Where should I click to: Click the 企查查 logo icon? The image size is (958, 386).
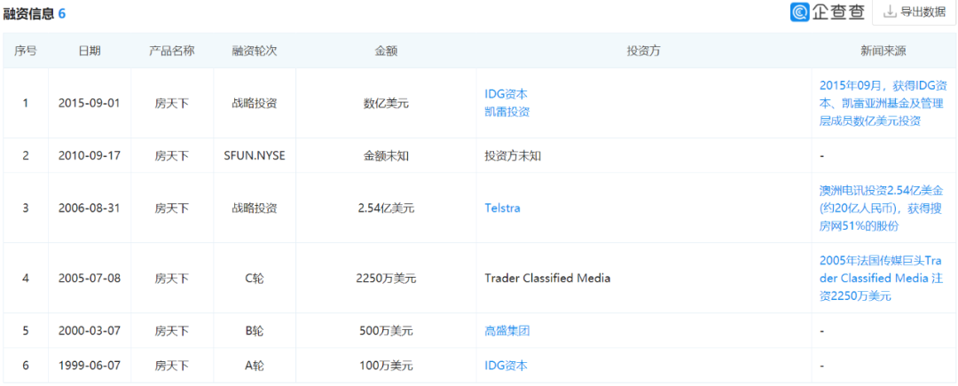tap(799, 12)
